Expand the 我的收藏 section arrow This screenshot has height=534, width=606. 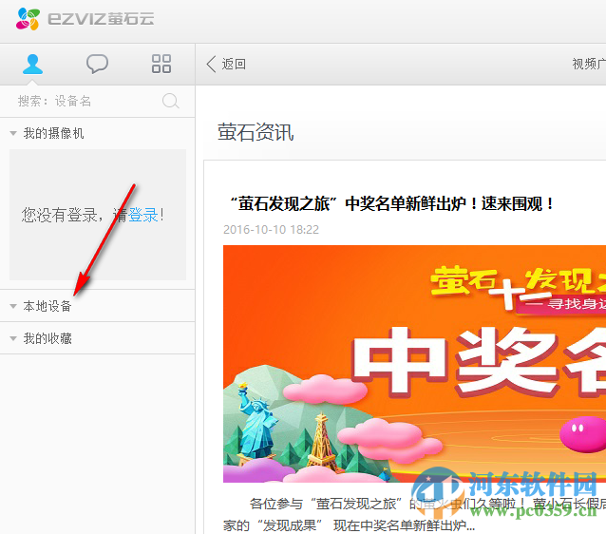click(13, 338)
